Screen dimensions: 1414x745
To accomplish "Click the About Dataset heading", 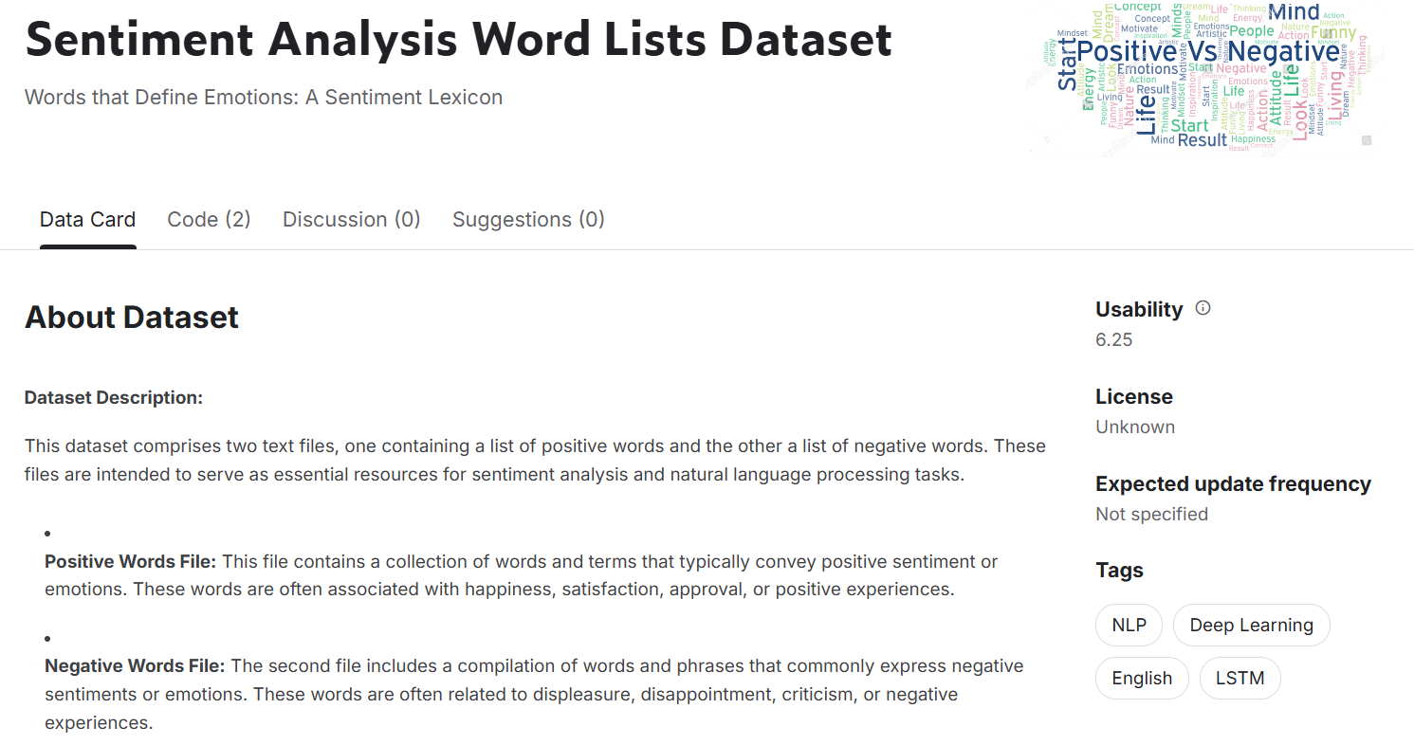I will 132,318.
